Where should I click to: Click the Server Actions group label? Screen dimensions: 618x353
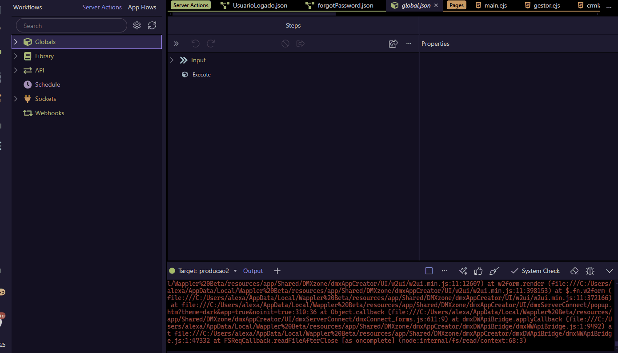pos(190,5)
